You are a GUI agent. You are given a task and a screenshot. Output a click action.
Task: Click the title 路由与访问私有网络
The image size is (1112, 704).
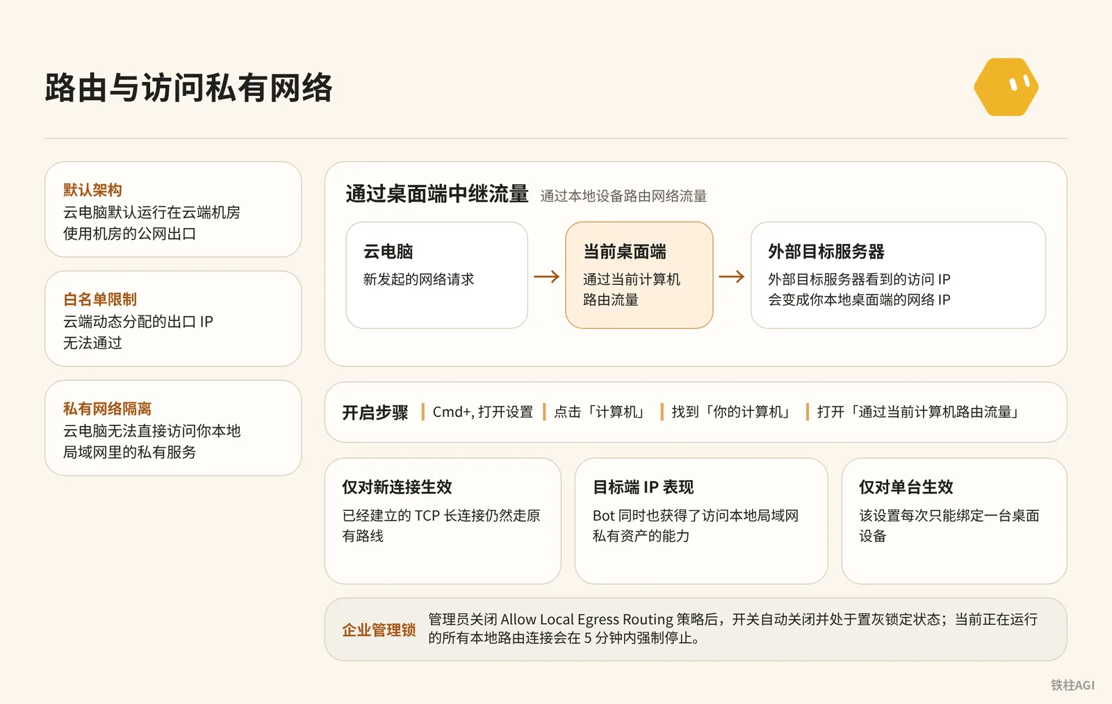tap(189, 88)
